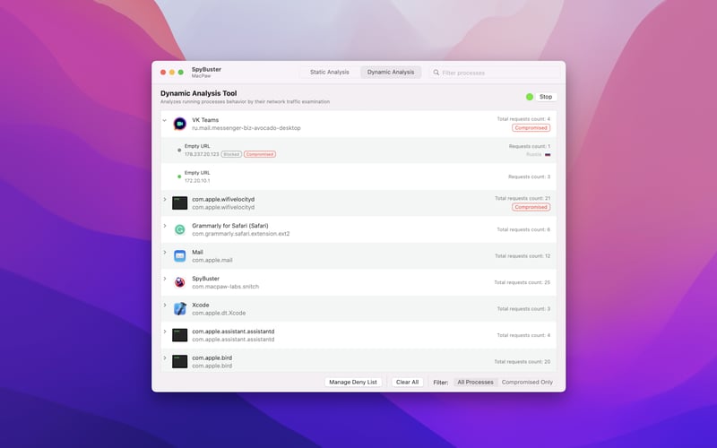Click the green status dot beside 172.20.10.1
This screenshot has height=448, width=717.
179,177
